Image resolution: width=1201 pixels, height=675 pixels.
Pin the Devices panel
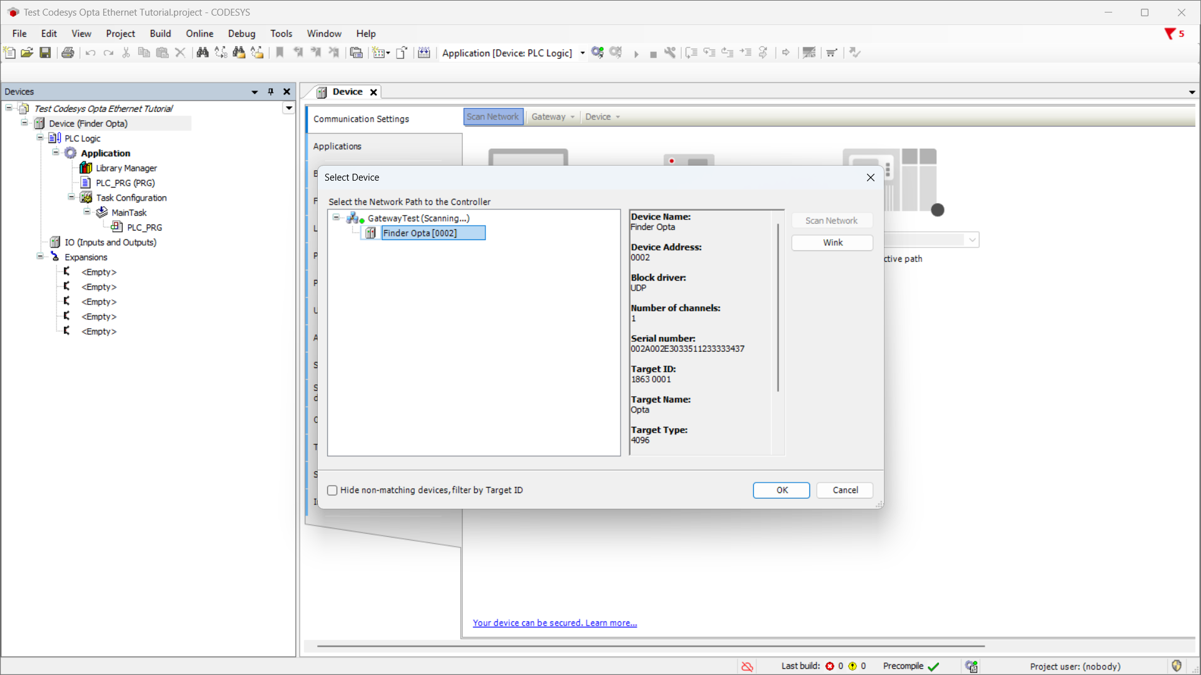tap(271, 92)
